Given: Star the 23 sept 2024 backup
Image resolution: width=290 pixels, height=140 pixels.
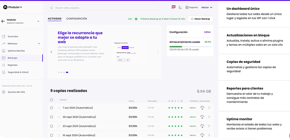Looking at the screenshot, I should pyautogui.click(x=59, y=126).
